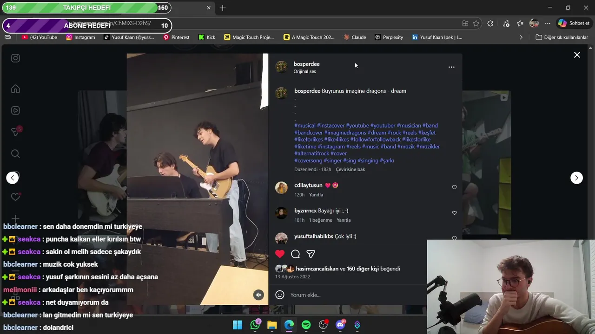Click #imaginedragons hashtag
The height and width of the screenshot is (334, 595).
345,133
